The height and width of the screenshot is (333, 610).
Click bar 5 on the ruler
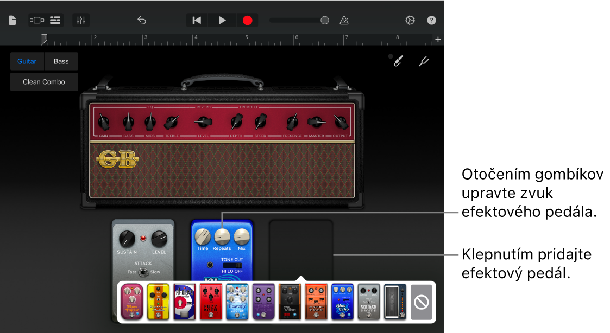[x=246, y=37]
